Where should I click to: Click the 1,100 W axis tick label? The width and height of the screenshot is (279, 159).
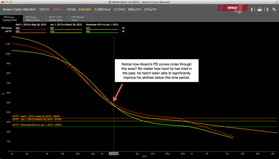(8, 44)
